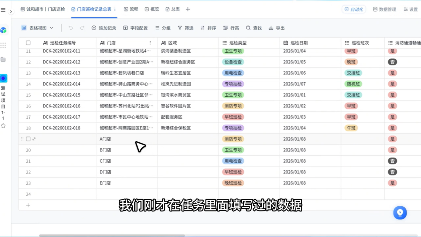Image resolution: width=421 pixels, height=237 pixels.
Task: Open the blue help bubble icon
Action: (x=400, y=213)
